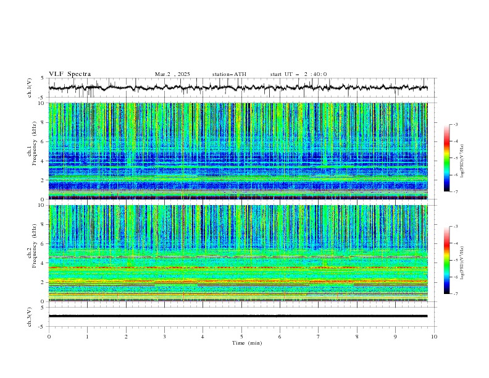This screenshot has height=378, width=489.
Task: Click the time axis tick label '5'
Action: tap(241, 337)
